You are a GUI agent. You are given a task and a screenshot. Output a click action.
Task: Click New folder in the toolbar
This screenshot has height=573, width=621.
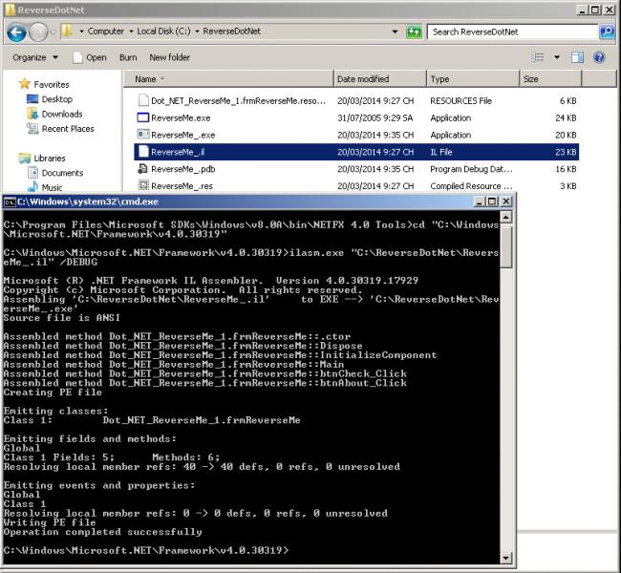tap(169, 57)
